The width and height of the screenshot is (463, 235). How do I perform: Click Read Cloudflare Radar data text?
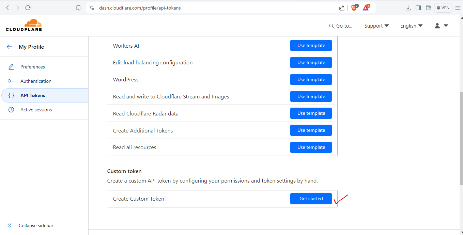click(146, 114)
